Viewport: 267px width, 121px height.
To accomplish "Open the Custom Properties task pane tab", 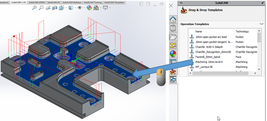I will click(x=173, y=61).
